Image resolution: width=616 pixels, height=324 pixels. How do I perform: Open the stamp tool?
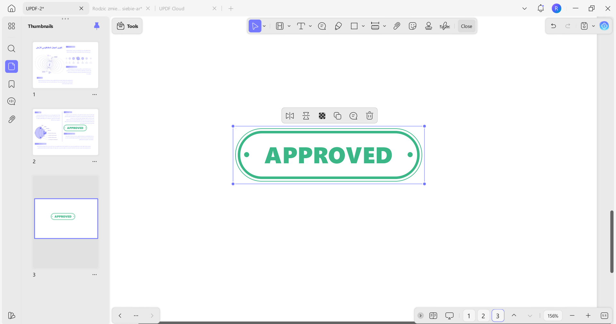(429, 26)
